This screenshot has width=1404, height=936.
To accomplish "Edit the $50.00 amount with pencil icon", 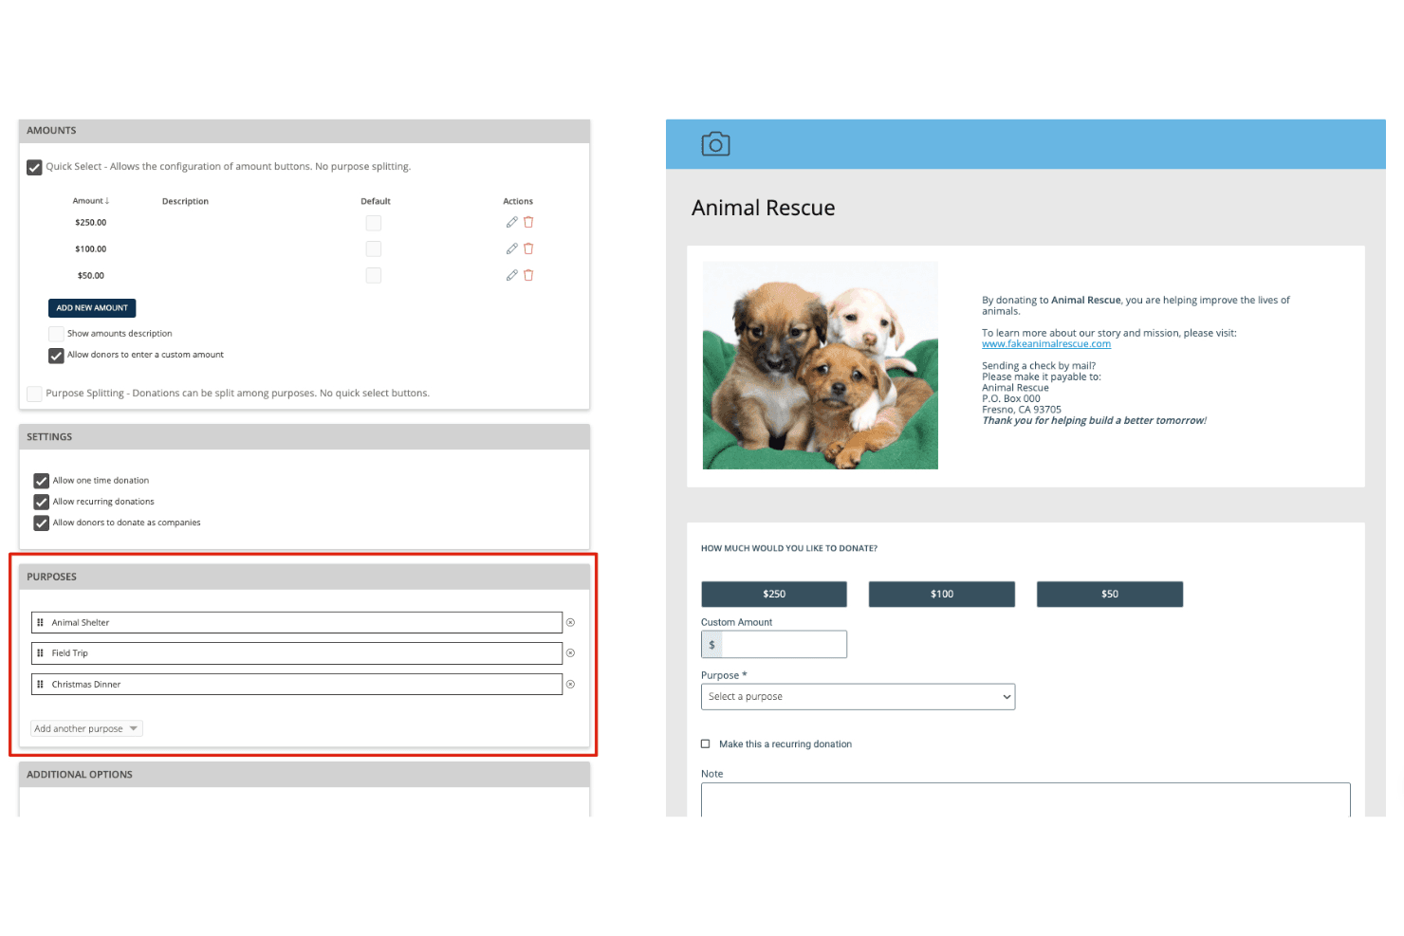I will (x=511, y=275).
